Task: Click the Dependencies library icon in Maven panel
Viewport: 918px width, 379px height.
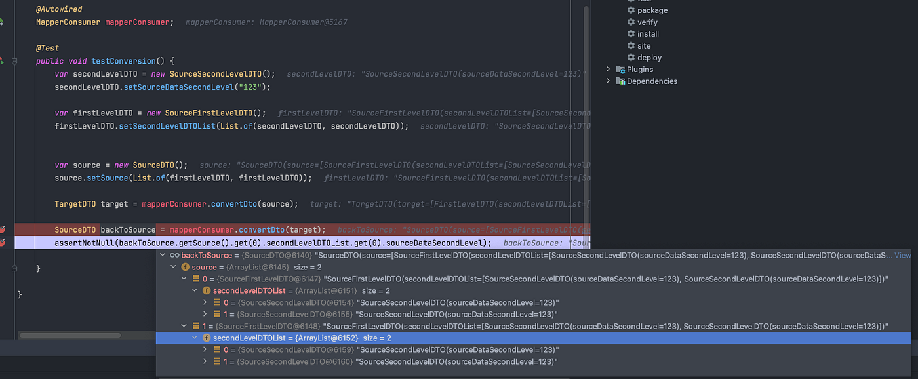Action: click(620, 81)
